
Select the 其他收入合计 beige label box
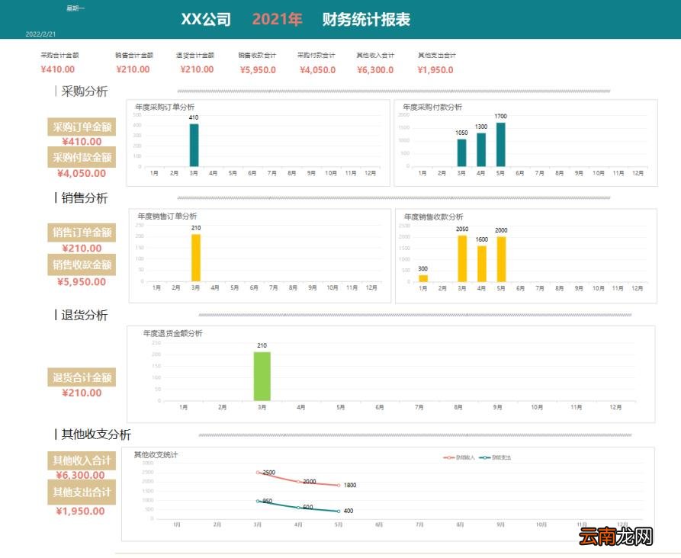click(x=82, y=460)
